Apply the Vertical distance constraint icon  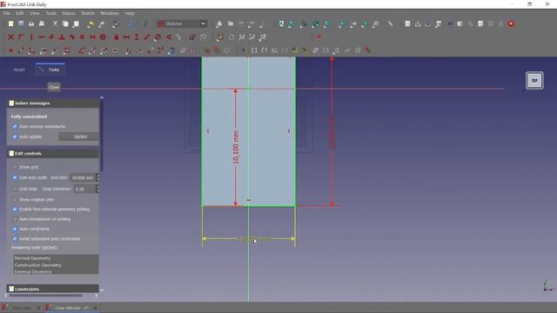tap(137, 37)
